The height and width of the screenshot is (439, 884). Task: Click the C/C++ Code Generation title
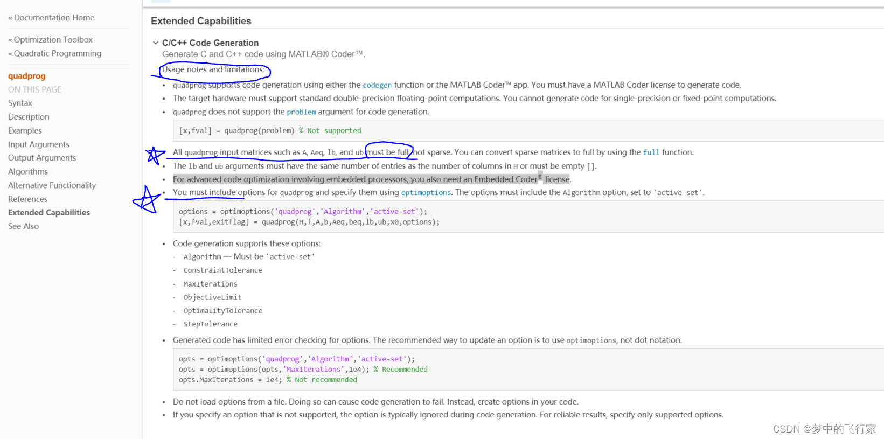(x=210, y=43)
